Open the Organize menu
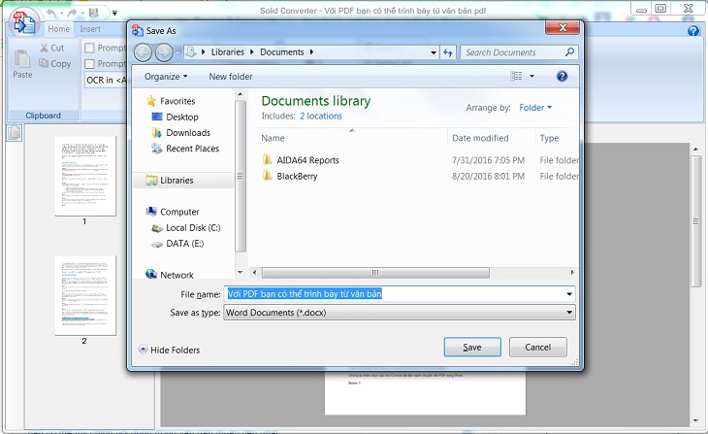This screenshot has width=708, height=434. tap(166, 77)
